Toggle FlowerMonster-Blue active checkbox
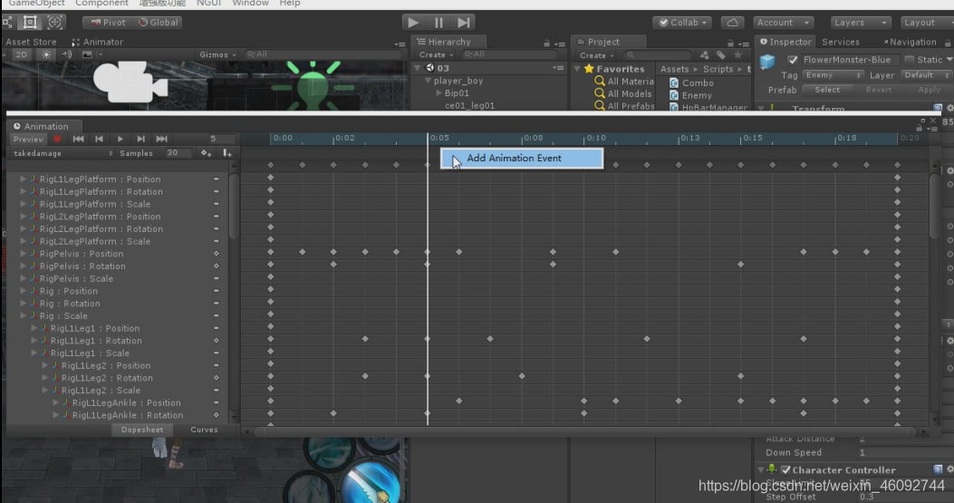Viewport: 954px width, 503px height. tap(792, 60)
